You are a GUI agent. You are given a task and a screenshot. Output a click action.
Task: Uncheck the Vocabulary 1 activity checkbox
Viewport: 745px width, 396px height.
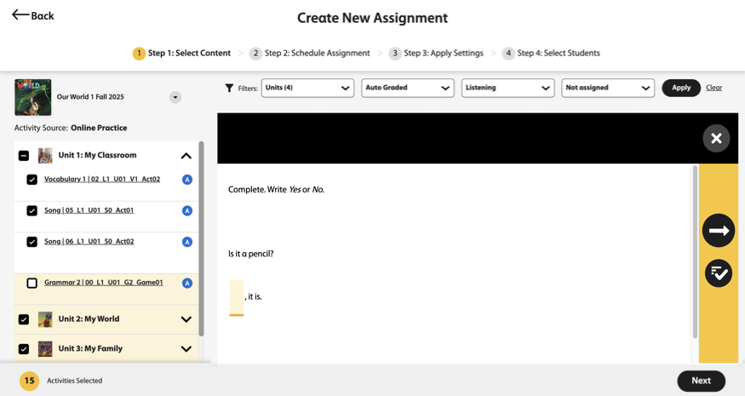point(32,180)
